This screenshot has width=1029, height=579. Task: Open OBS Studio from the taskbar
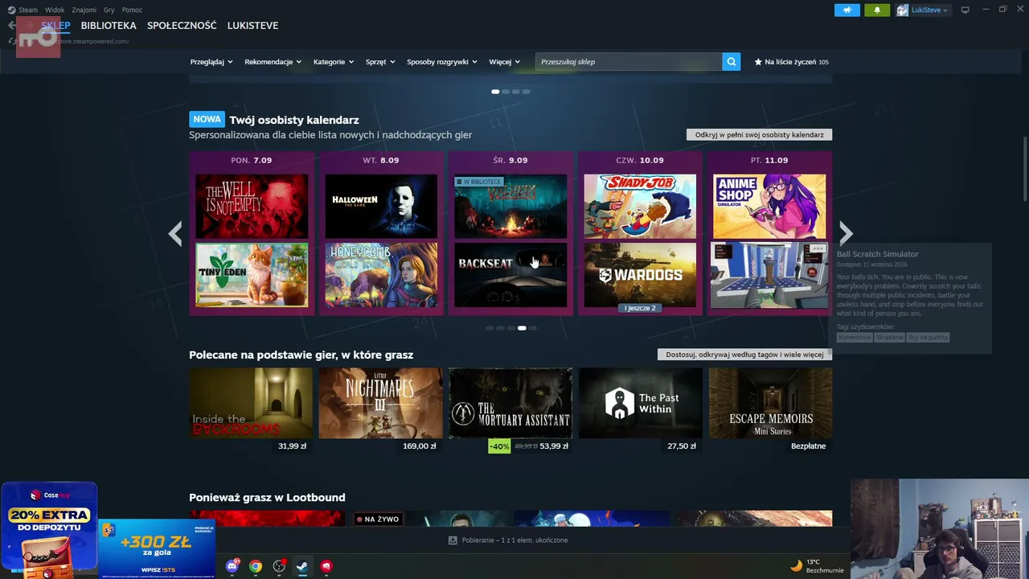(279, 566)
